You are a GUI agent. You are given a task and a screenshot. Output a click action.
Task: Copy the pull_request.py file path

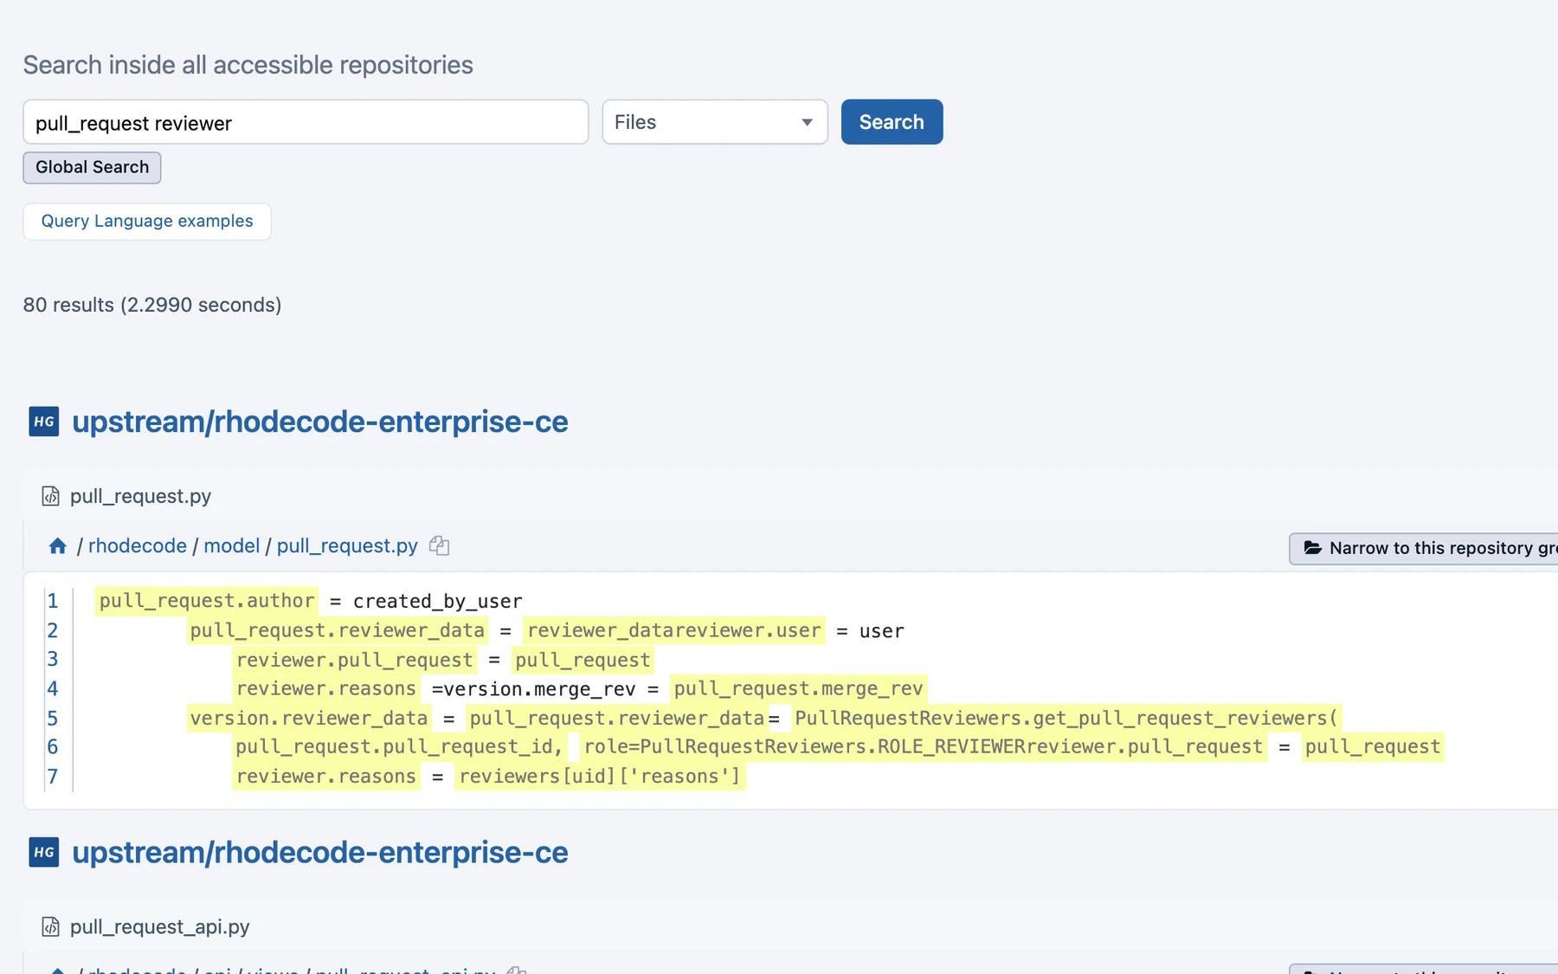(440, 545)
